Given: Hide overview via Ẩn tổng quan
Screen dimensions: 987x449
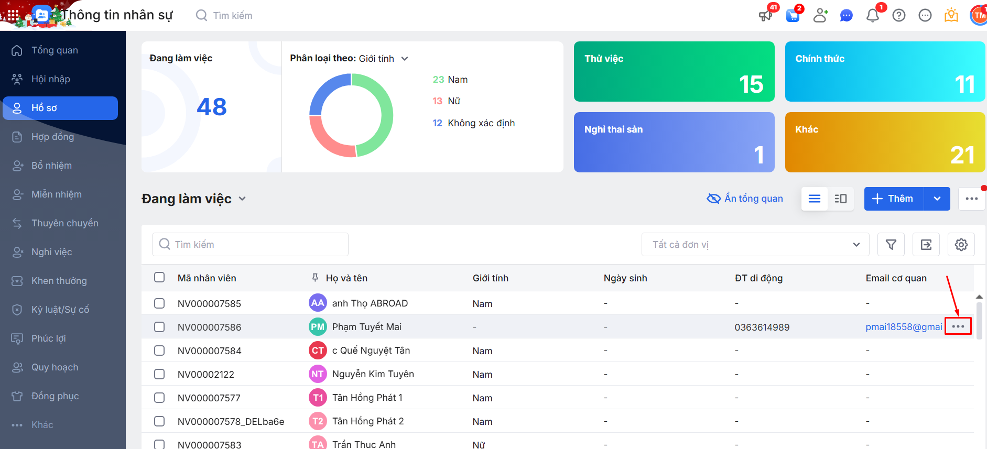Looking at the screenshot, I should coord(745,199).
